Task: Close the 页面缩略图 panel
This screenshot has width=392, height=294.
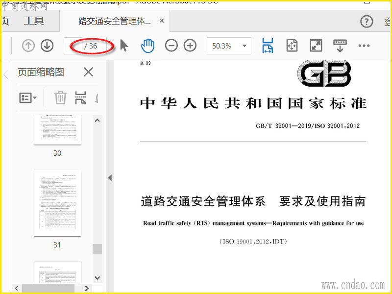Action: pyautogui.click(x=88, y=72)
